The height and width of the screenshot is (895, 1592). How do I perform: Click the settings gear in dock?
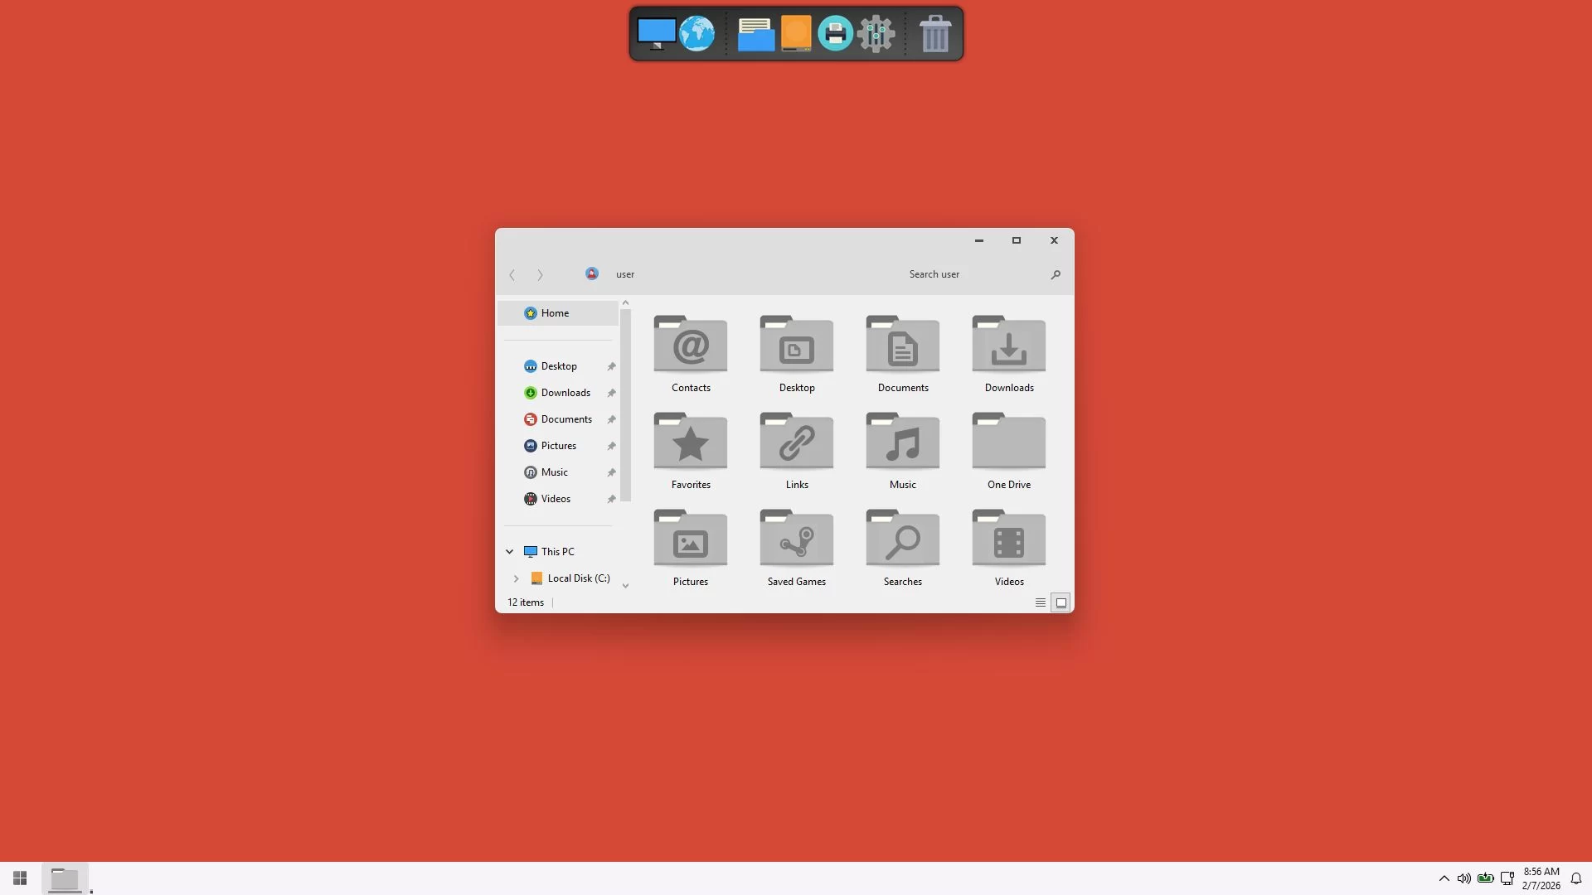click(x=876, y=34)
